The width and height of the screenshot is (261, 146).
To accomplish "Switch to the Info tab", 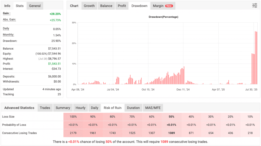I will point(7,6).
